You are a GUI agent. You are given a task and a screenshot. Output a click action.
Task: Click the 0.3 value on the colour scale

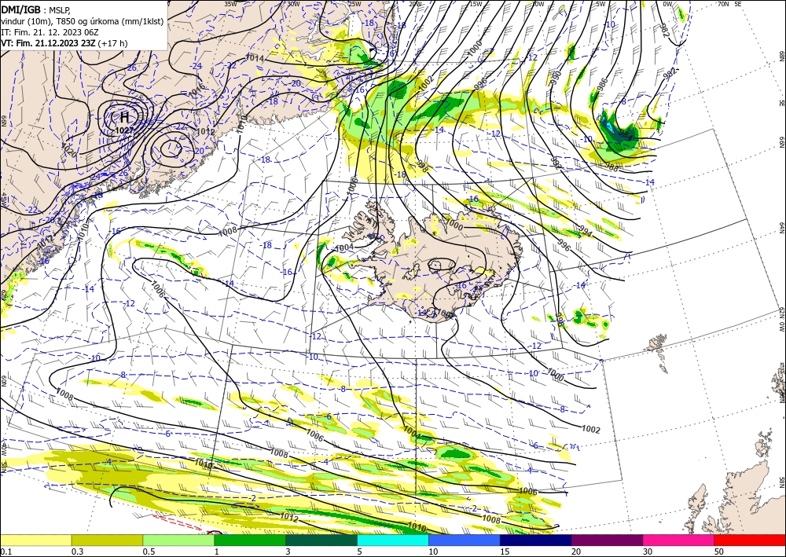click(77, 552)
